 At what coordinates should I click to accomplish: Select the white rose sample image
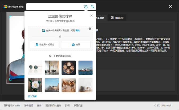click(35, 85)
